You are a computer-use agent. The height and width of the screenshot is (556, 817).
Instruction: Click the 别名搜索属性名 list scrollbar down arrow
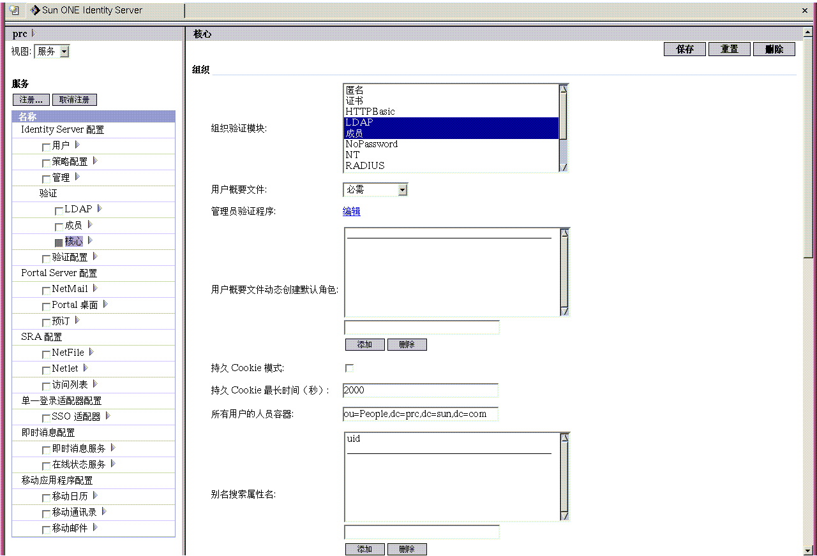tap(564, 515)
